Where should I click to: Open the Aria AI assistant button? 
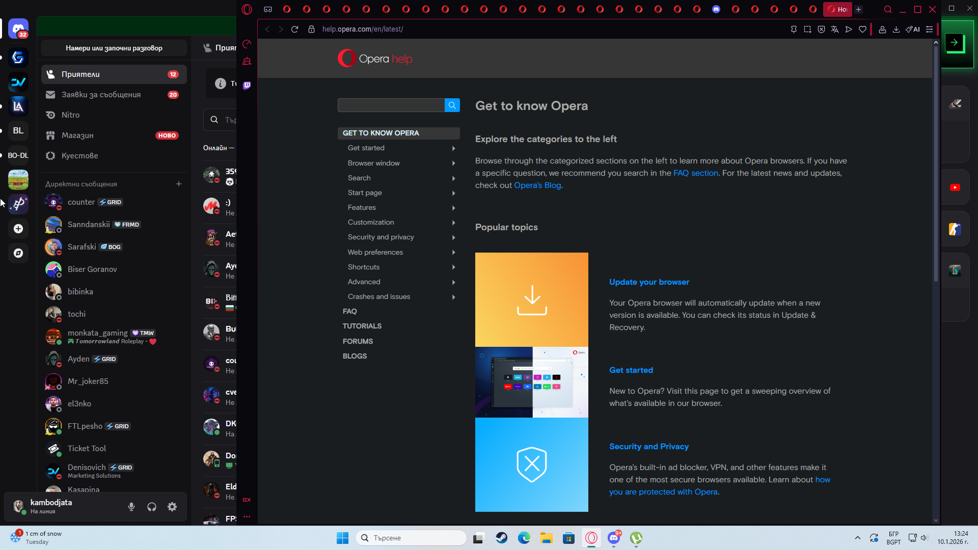point(913,30)
